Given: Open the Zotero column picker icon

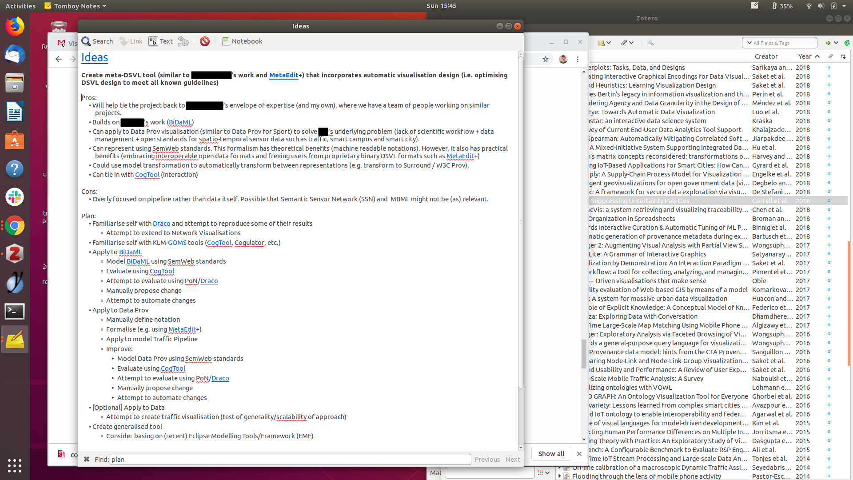Looking at the screenshot, I should point(843,56).
